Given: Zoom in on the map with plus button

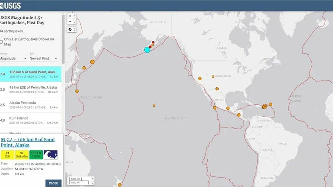Looking at the screenshot, I should [x=70, y=16].
